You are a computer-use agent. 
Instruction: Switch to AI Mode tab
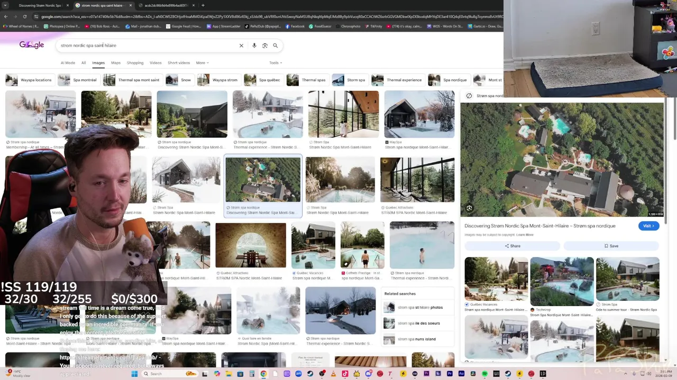(68, 63)
